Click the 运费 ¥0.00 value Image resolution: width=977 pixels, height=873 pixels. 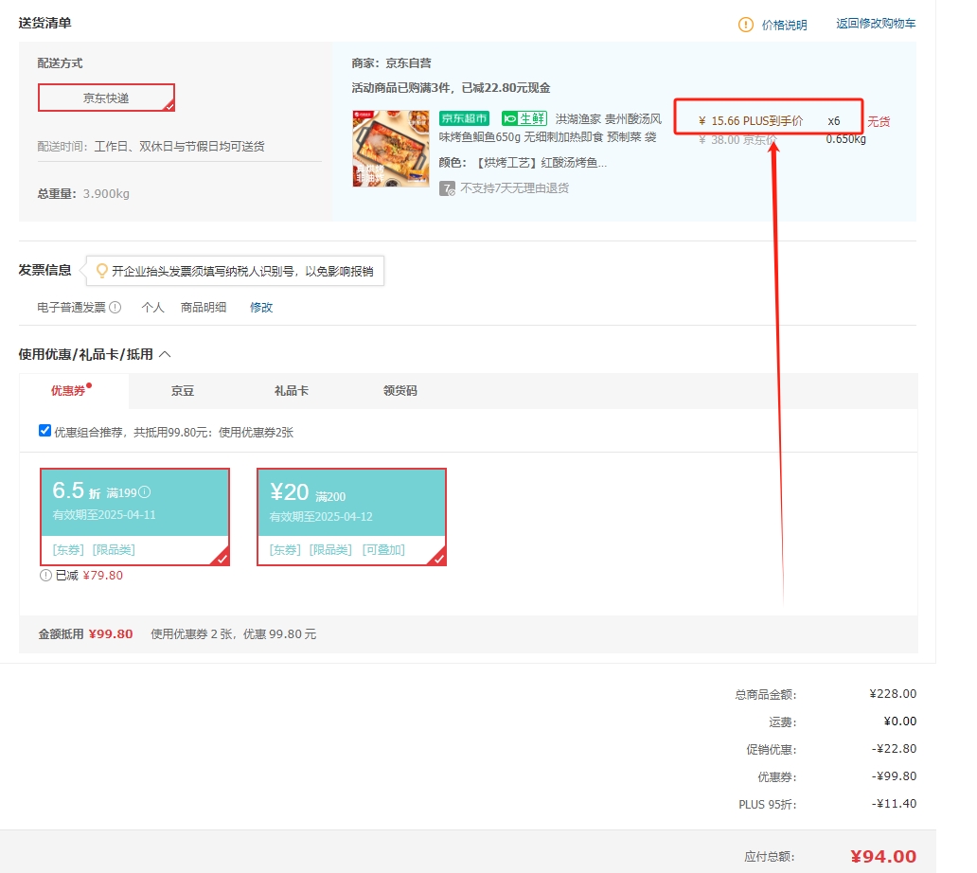[899, 721]
